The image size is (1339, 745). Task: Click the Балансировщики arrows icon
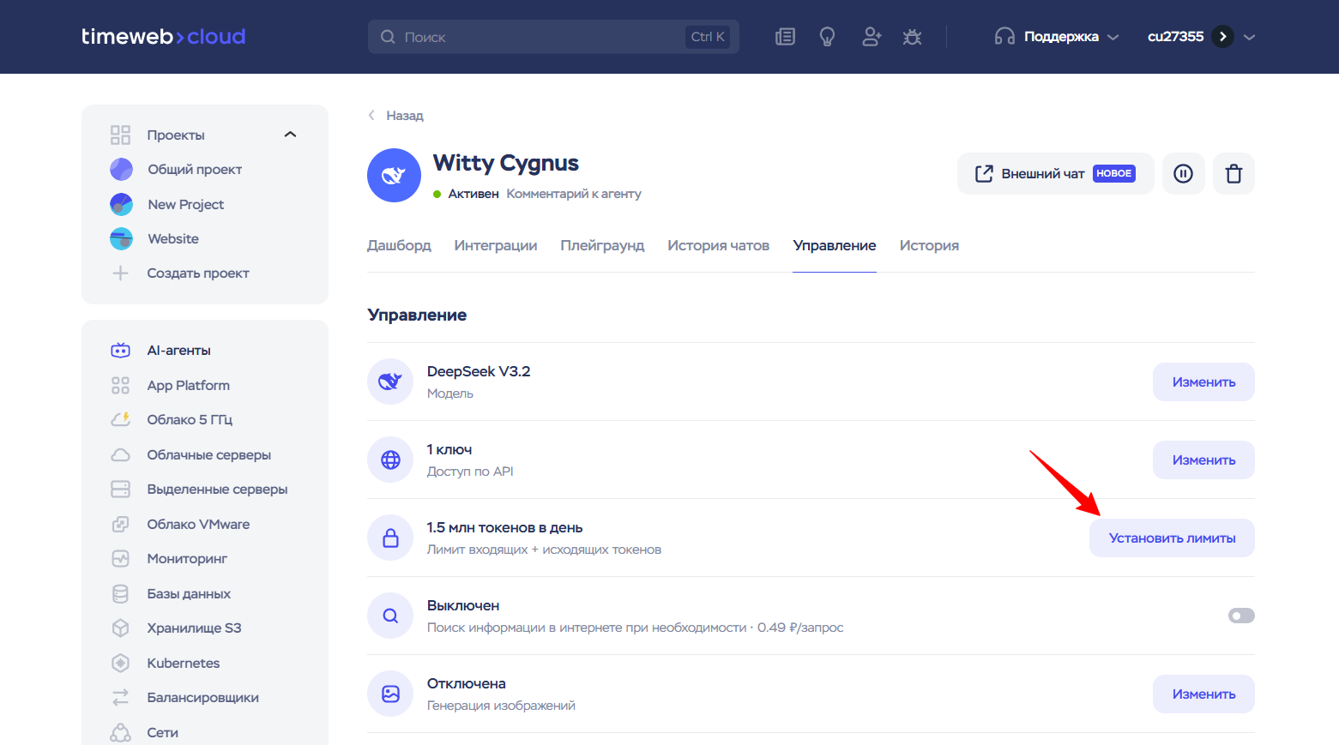pos(120,697)
